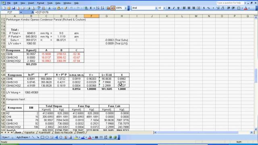Copy selection using the Copy icon

click(54, 8)
